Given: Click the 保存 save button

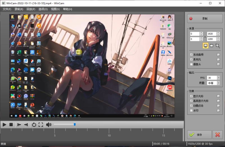Looking at the screenshot, I should point(199,135).
